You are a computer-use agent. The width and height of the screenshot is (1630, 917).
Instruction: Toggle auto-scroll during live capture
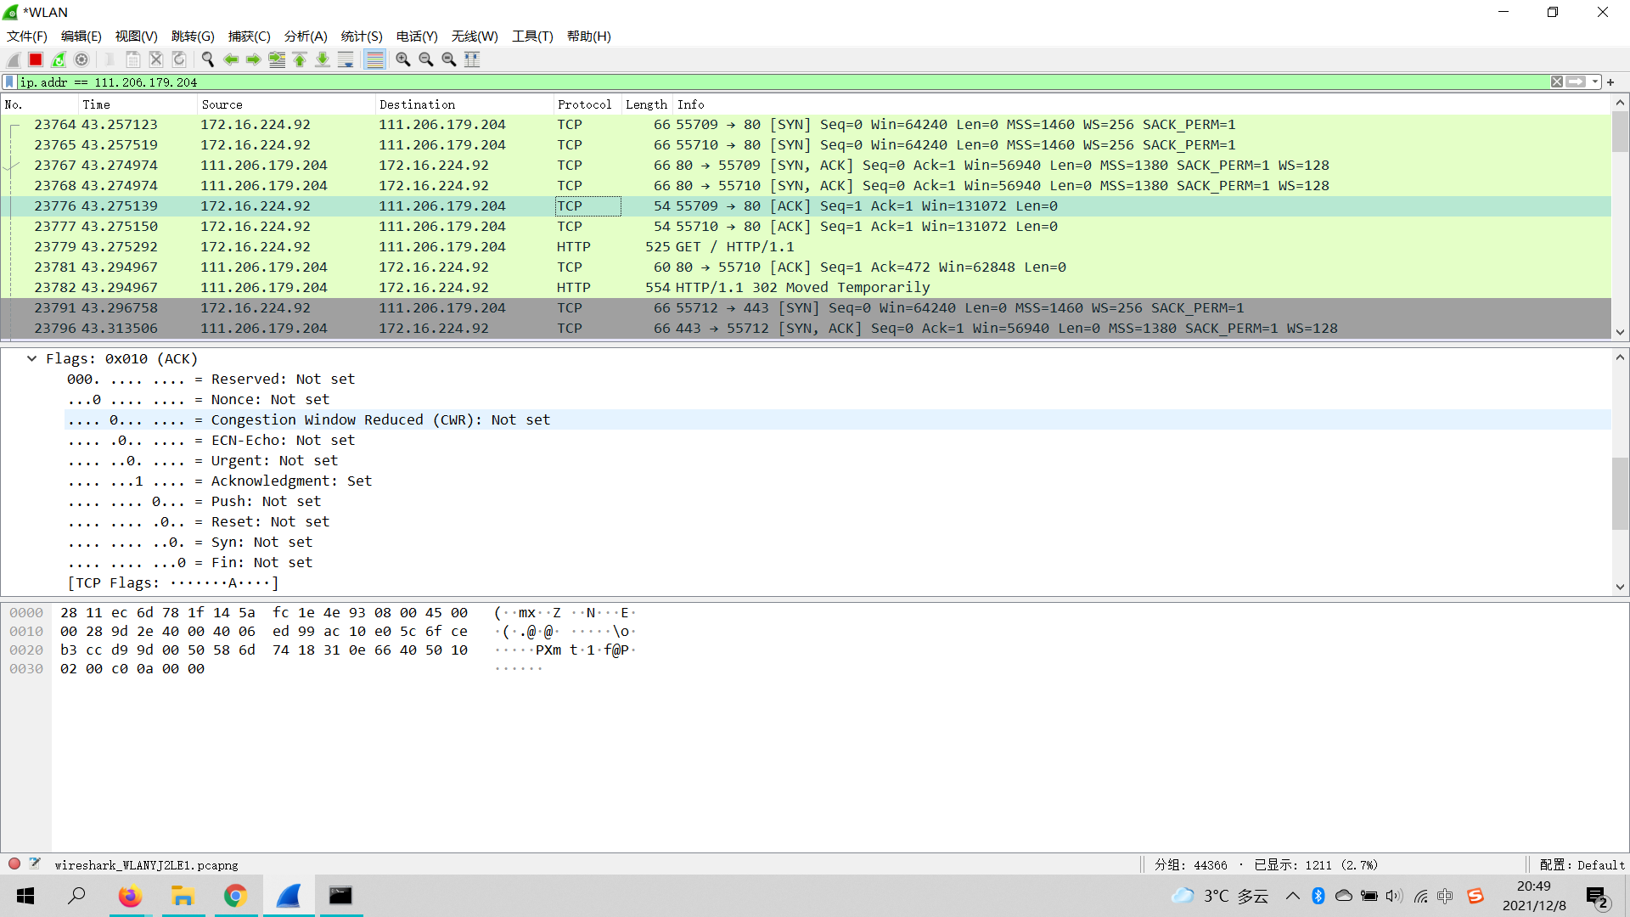(346, 59)
